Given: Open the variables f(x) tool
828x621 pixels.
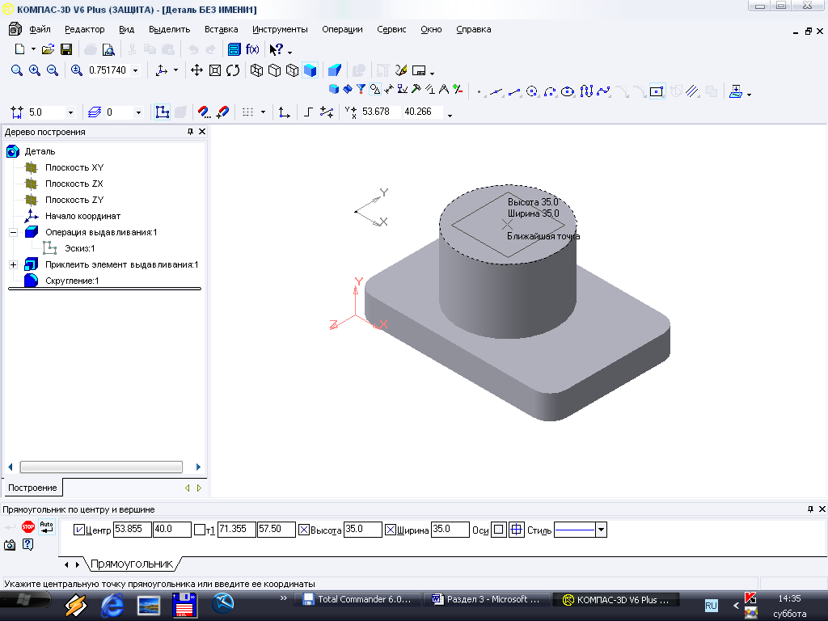Looking at the screenshot, I should pos(252,49).
